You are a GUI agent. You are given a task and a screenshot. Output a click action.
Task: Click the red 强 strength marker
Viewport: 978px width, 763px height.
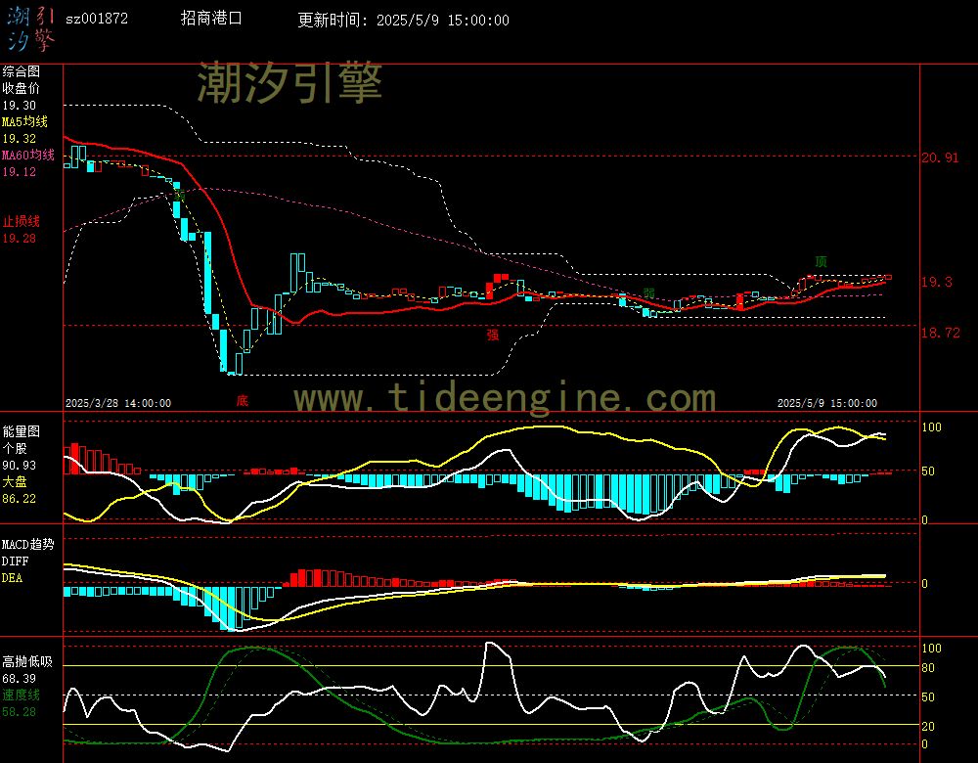(493, 335)
